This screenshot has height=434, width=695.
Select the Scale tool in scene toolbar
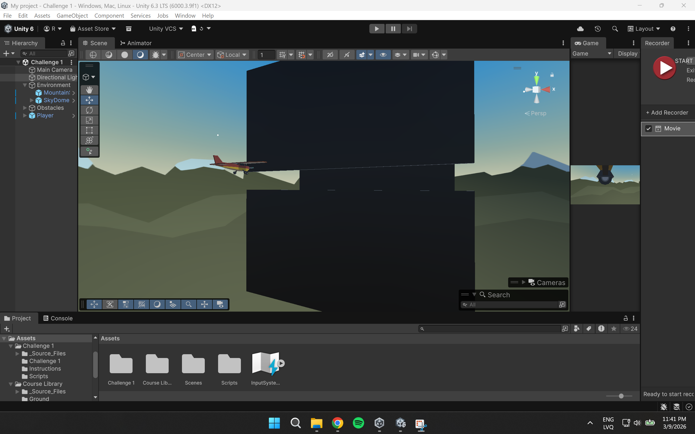pos(89,120)
